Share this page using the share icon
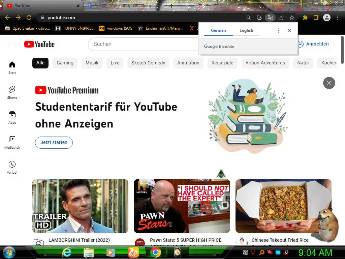345x259 pixels. [281, 18]
